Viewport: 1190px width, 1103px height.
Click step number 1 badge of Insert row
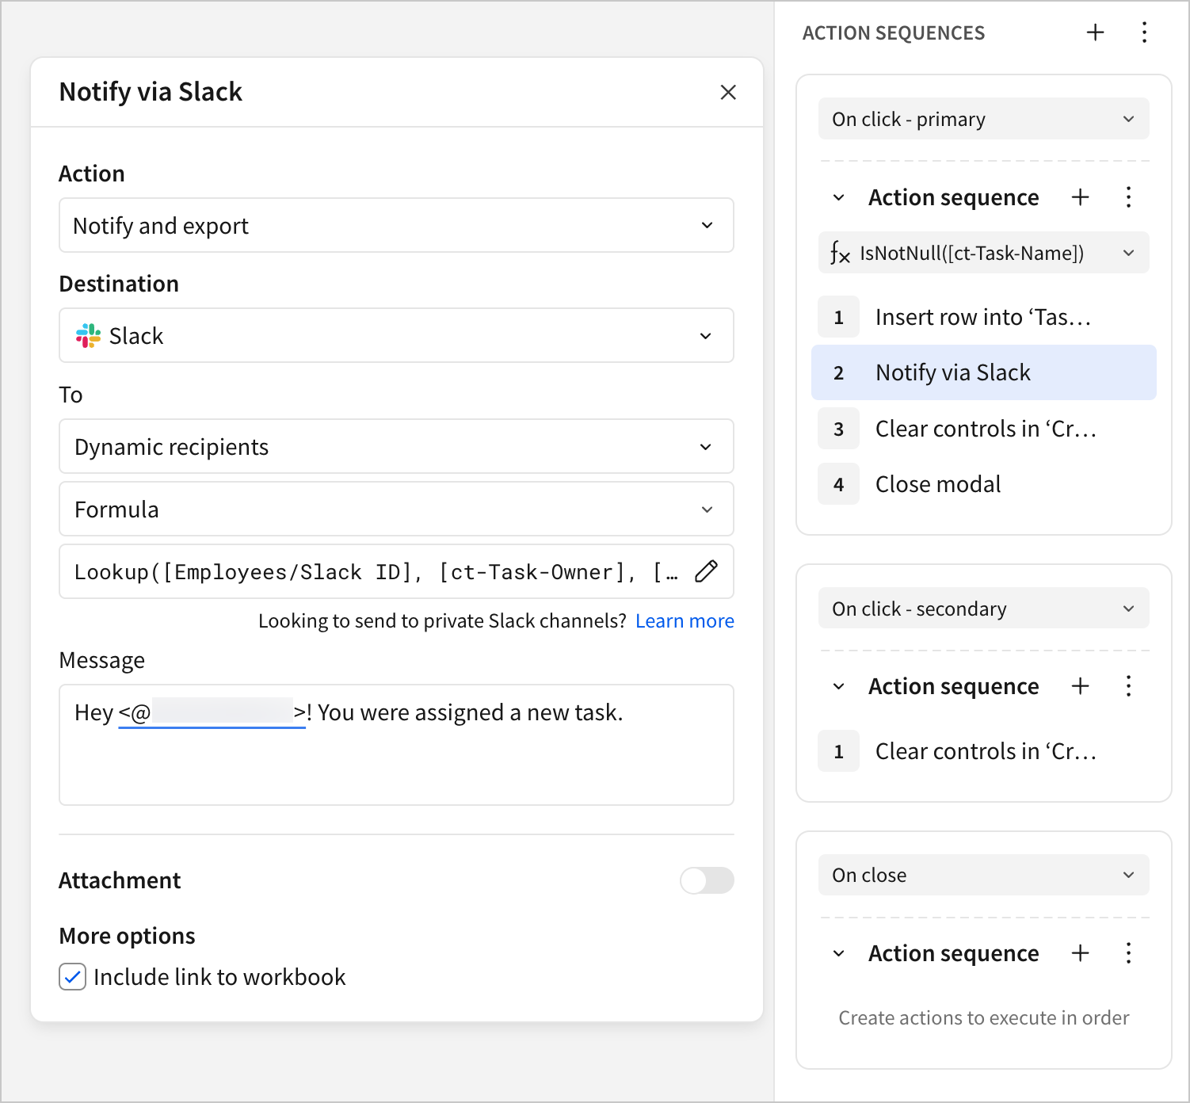(x=839, y=318)
